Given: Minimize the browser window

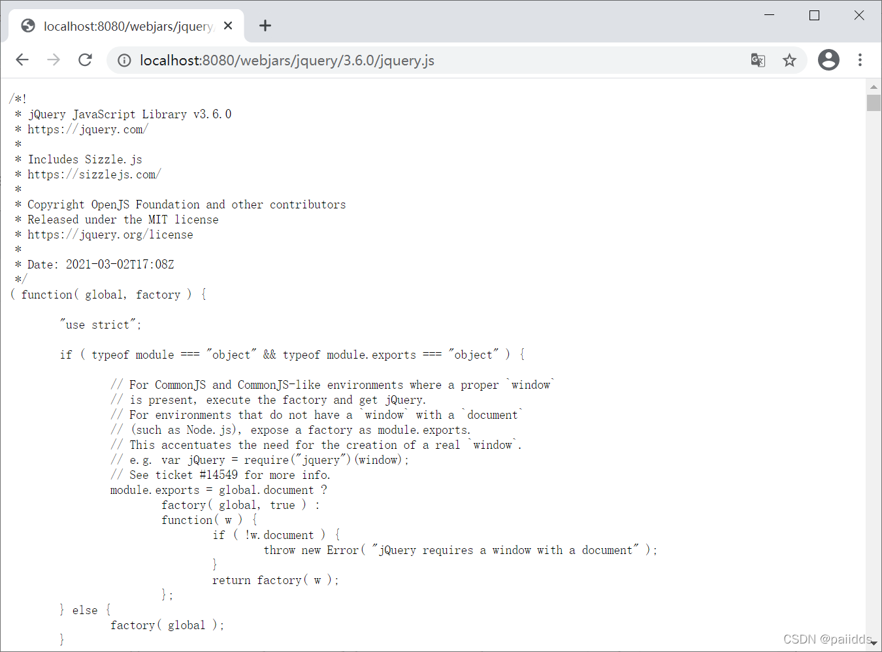Looking at the screenshot, I should coord(770,15).
